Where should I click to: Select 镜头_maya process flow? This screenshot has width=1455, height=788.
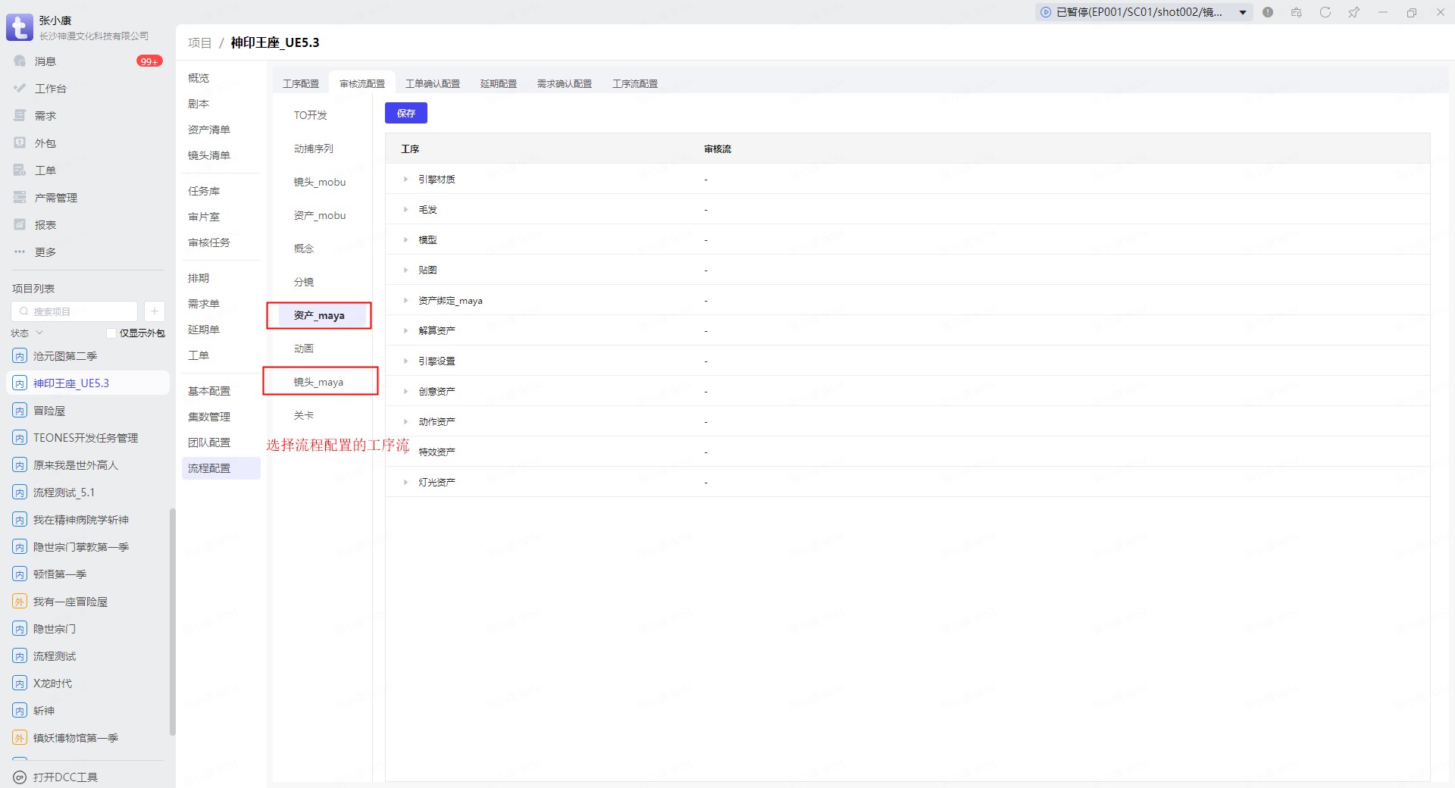point(318,382)
